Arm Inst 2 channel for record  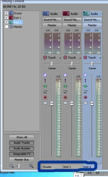85,97
